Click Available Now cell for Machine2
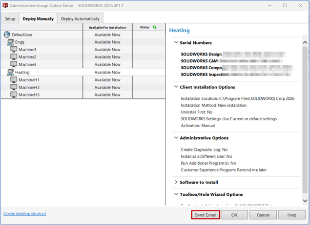This screenshot has height=225, width=310. (107, 57)
